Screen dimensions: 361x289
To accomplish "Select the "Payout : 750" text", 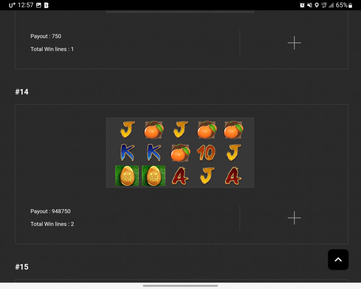I will (46, 36).
